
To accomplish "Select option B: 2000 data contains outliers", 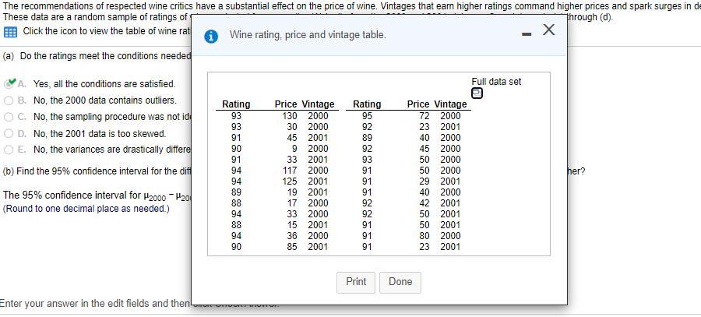I will pos(9,100).
